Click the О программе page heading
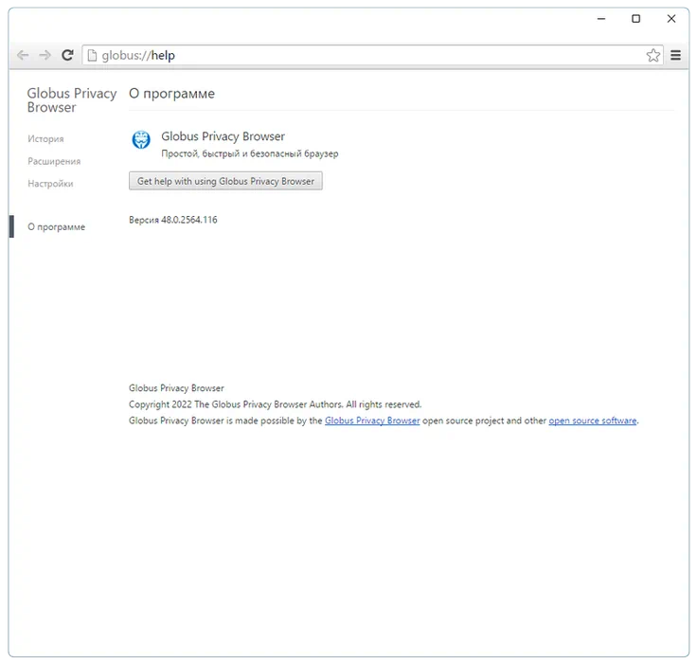 pos(171,94)
